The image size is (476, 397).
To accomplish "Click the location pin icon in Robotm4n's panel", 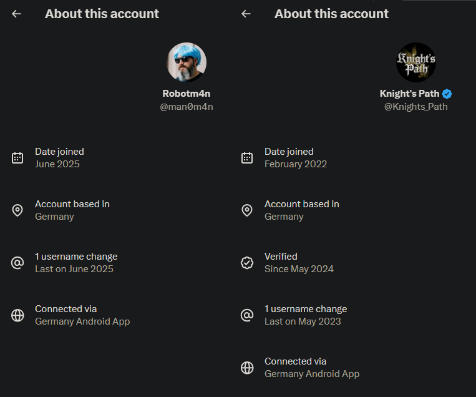I will click(x=17, y=210).
